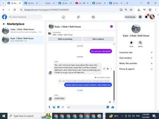Search in conversation with Kayla
159x119 pixels.
click(x=140, y=43)
